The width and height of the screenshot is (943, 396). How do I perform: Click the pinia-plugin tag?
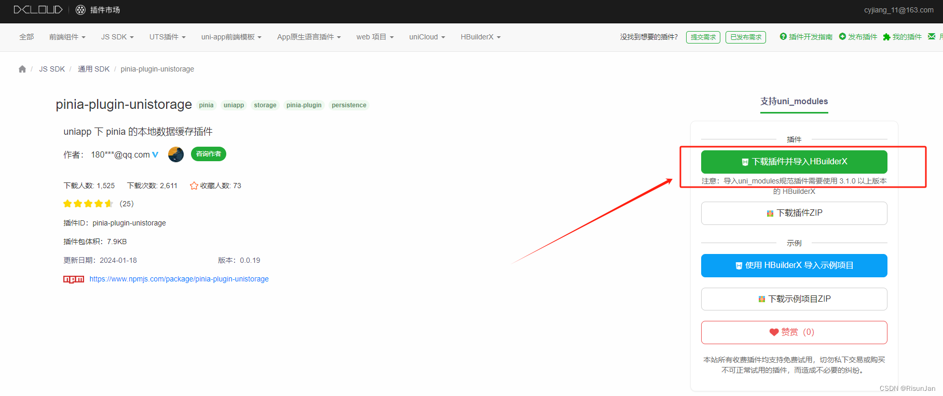304,105
